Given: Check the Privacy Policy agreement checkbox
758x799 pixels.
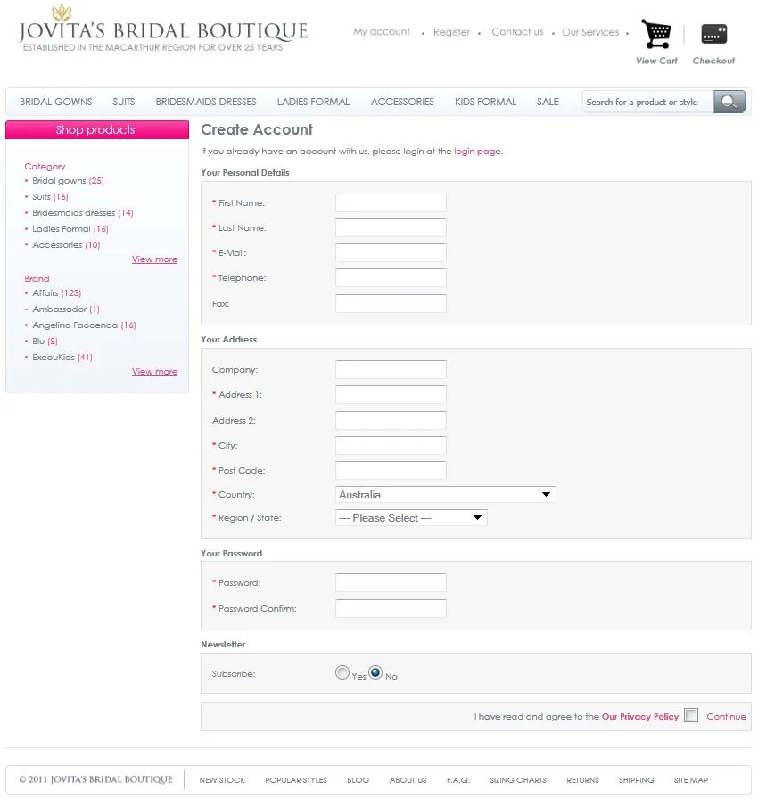Looking at the screenshot, I should point(691,715).
